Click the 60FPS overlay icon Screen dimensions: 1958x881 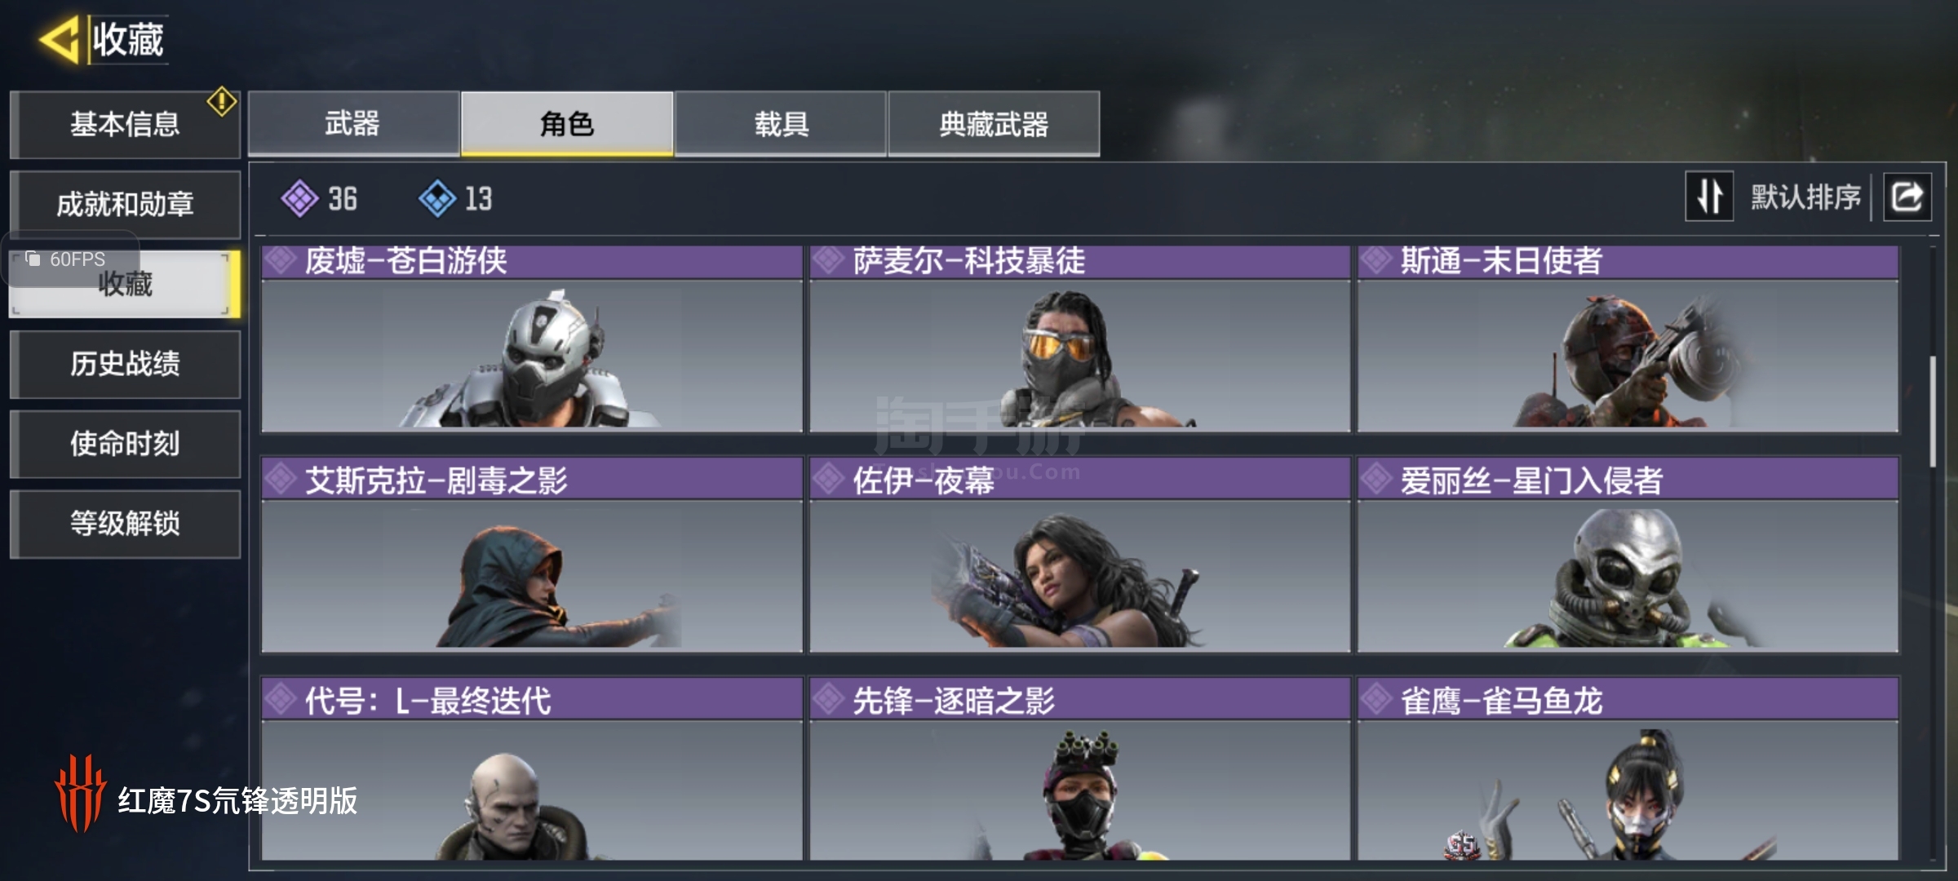[x=33, y=259]
